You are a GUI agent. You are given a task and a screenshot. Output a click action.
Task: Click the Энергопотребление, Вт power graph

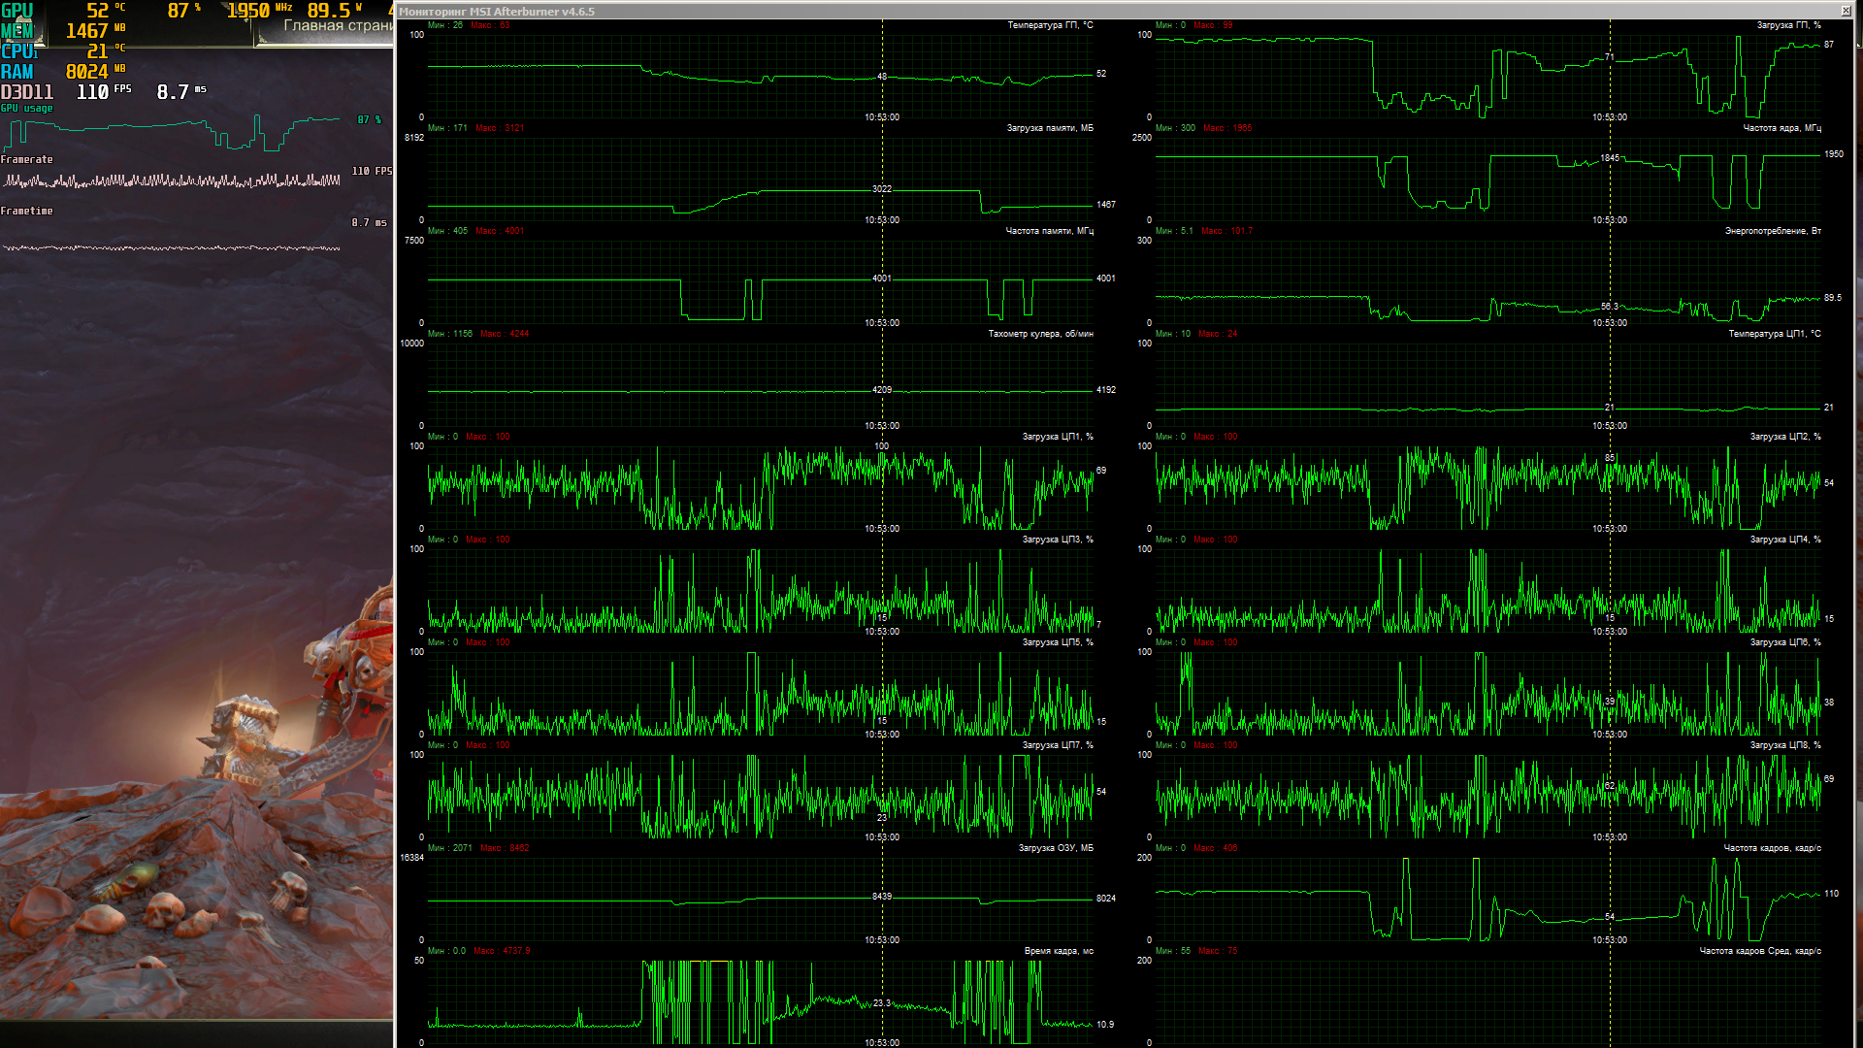(x=1487, y=282)
